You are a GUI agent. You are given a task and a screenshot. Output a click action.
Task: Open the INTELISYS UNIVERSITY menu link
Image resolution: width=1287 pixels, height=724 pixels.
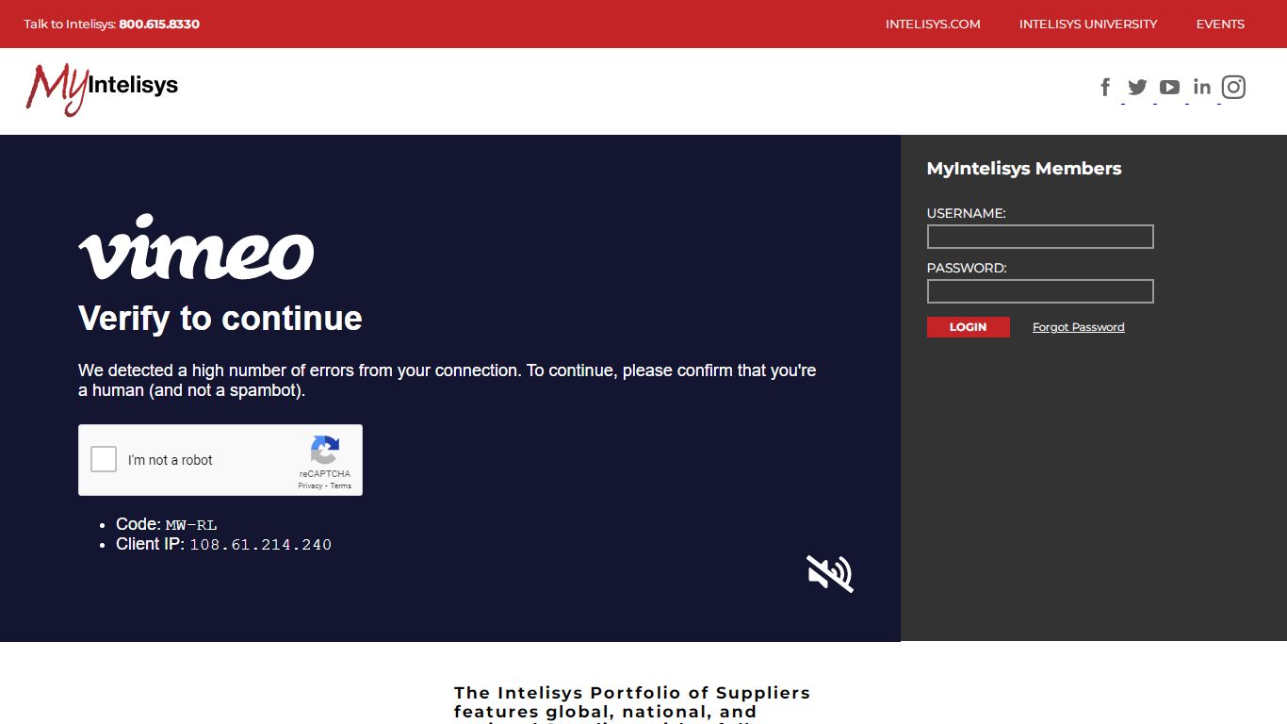(1088, 25)
